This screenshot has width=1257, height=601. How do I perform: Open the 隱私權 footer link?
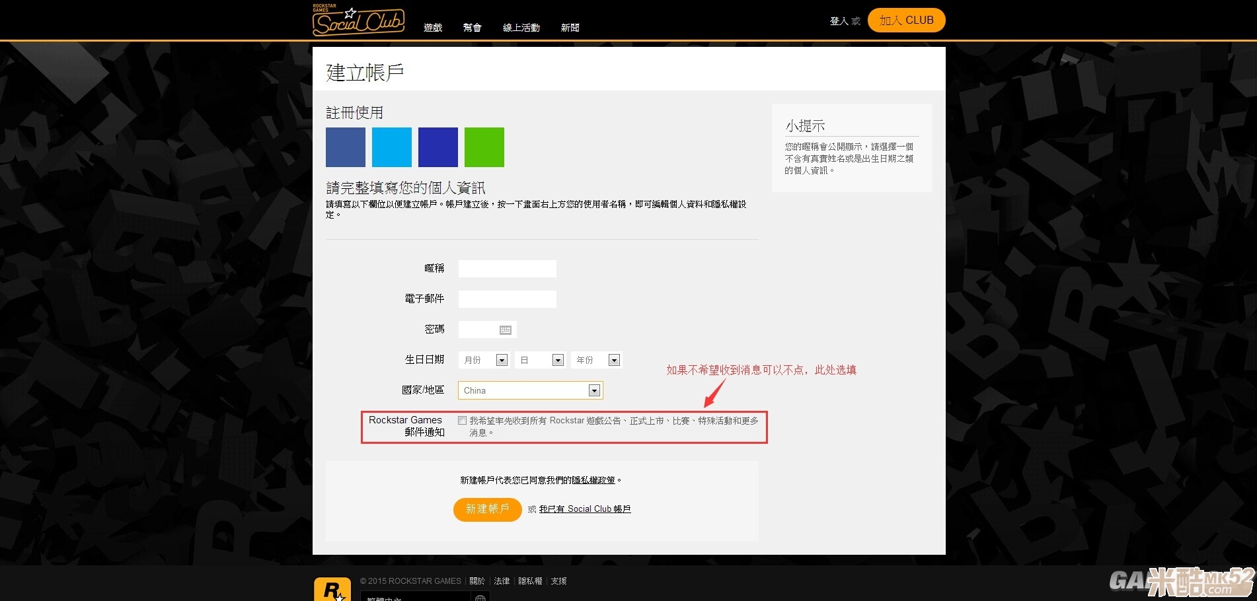pos(530,581)
